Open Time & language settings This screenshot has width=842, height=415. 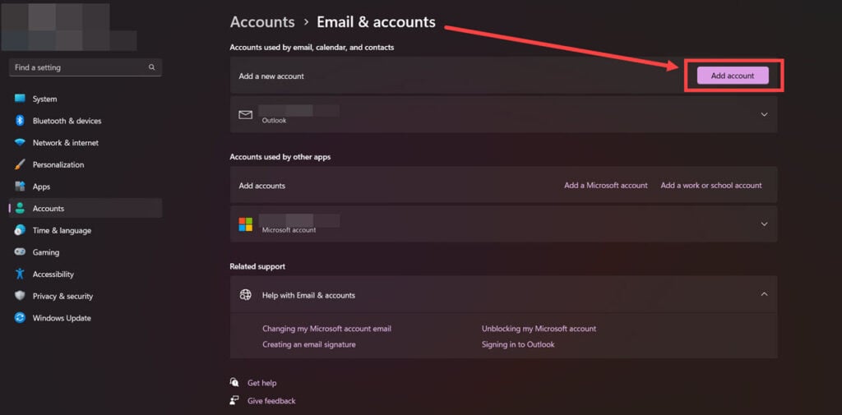pos(86,230)
